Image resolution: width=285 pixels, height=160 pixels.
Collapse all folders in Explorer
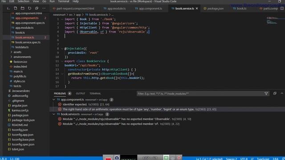coord(37,8)
